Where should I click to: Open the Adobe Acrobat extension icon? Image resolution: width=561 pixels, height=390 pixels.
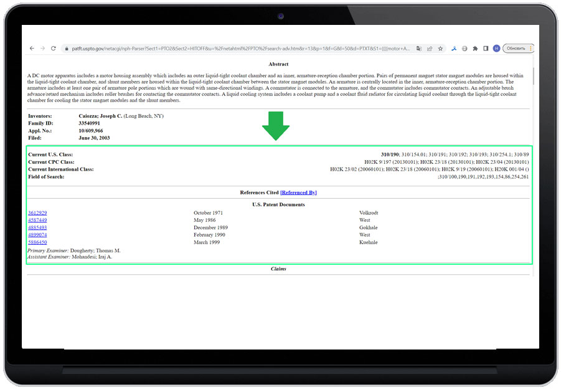[455, 48]
